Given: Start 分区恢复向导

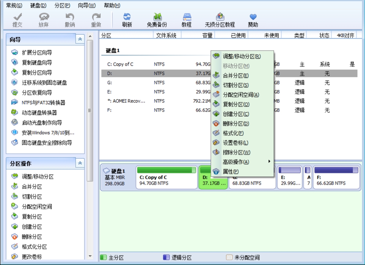Looking at the screenshot, I should [32, 93].
